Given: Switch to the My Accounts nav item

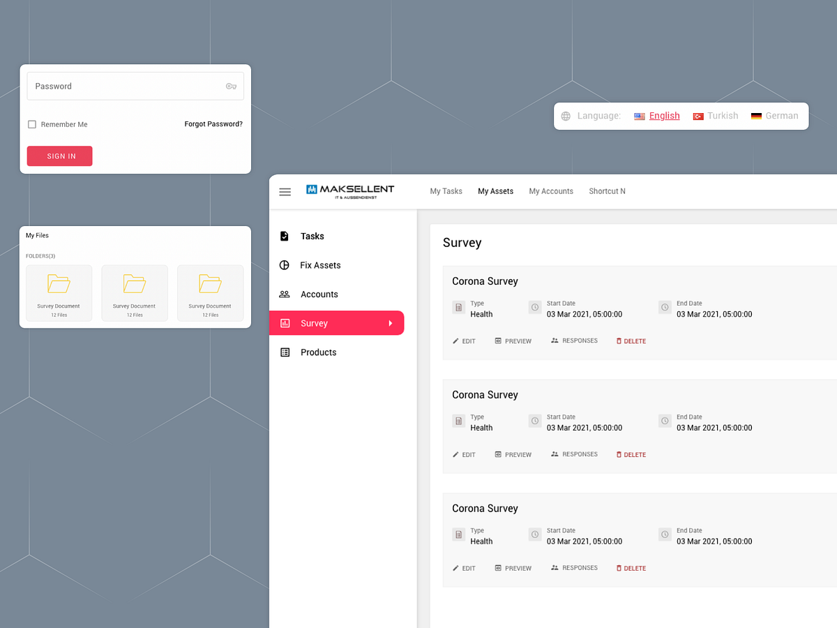Looking at the screenshot, I should pyautogui.click(x=551, y=191).
